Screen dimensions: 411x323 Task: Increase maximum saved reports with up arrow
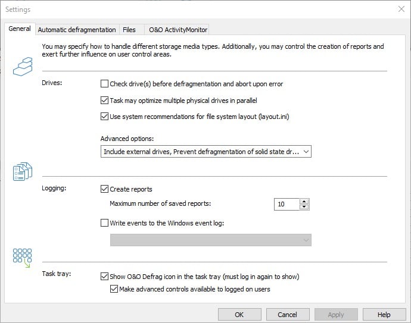coord(304,201)
